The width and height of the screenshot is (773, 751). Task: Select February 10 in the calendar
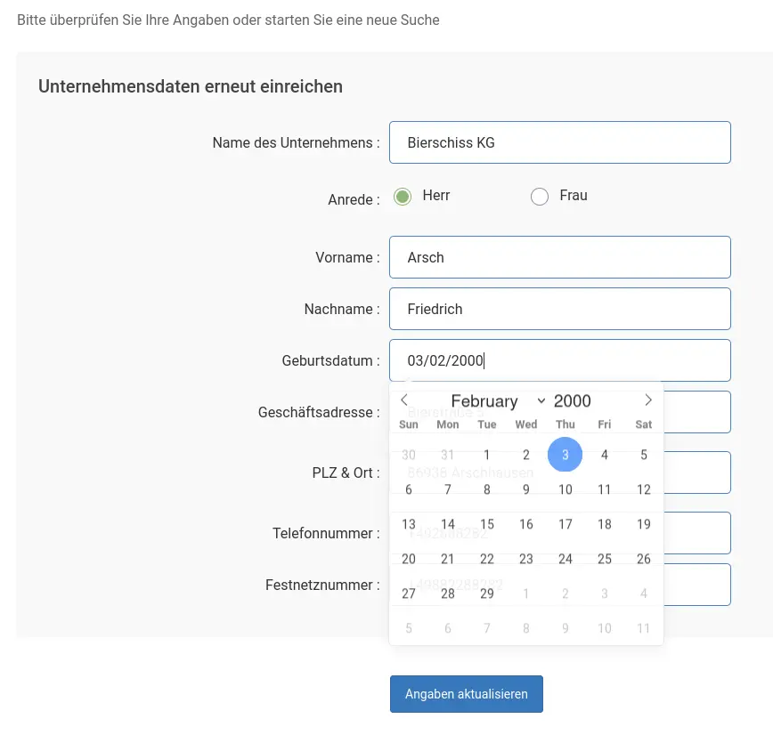pyautogui.click(x=566, y=489)
